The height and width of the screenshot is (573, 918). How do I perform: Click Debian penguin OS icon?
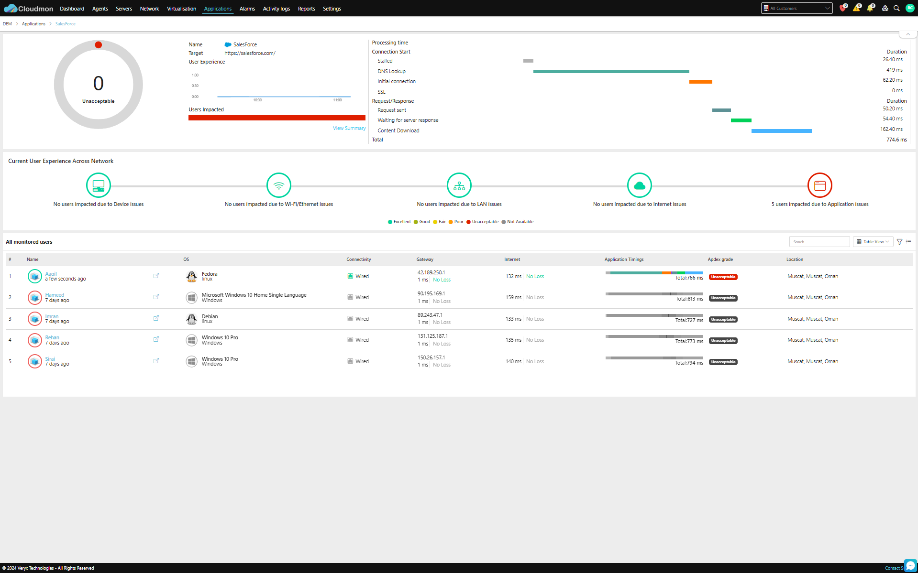click(x=191, y=319)
